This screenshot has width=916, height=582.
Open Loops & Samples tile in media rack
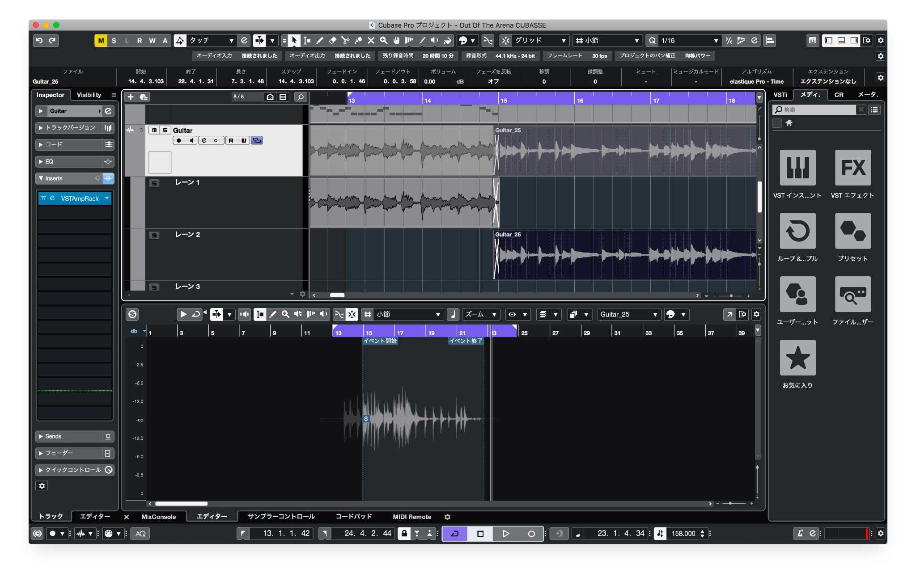pos(797,231)
